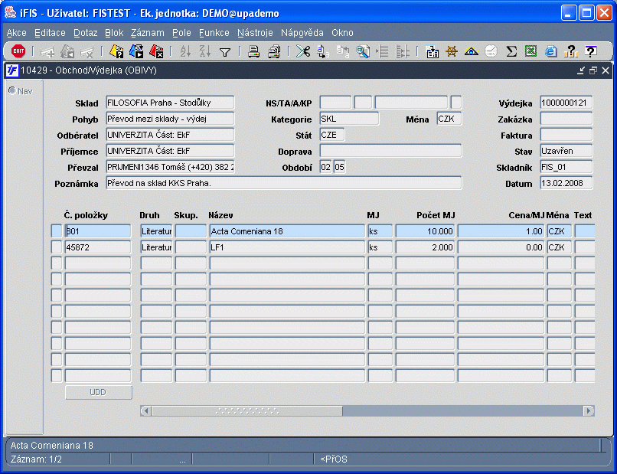
Task: Click the multiple printers icon
Action: click(274, 51)
